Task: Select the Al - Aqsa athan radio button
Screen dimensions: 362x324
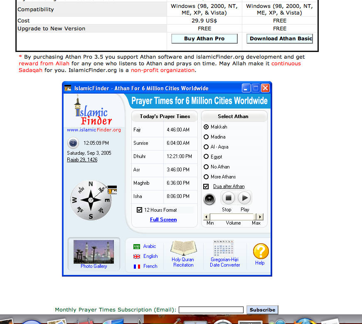Action: tap(206, 147)
